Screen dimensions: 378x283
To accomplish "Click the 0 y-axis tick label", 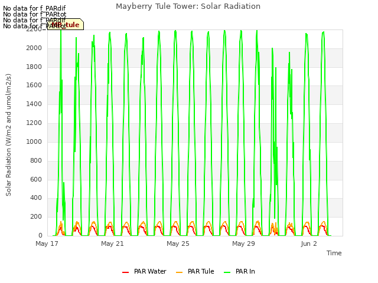I will coord(40,236).
